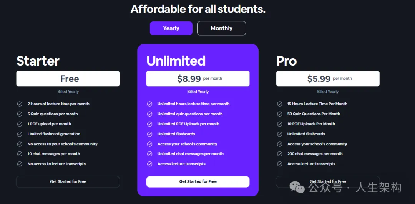Click Get Started for Free under Pro

328,181
